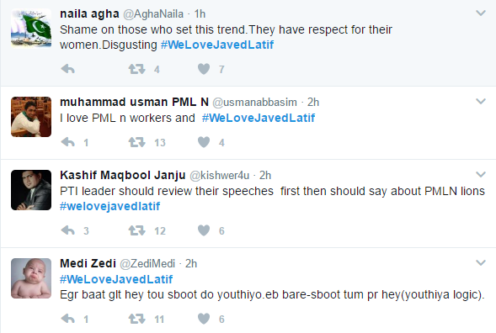Retweet Kashif Maqbool Janju's tweet

tap(136, 230)
